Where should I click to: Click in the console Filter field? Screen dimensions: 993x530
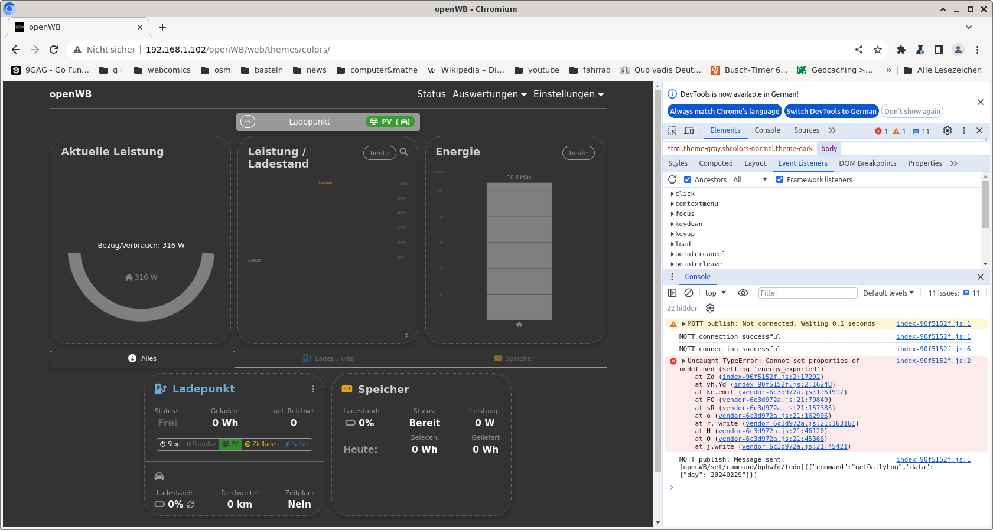point(807,293)
